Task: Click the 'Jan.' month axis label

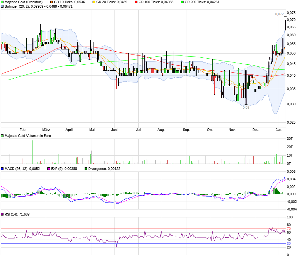Action: click(x=279, y=130)
